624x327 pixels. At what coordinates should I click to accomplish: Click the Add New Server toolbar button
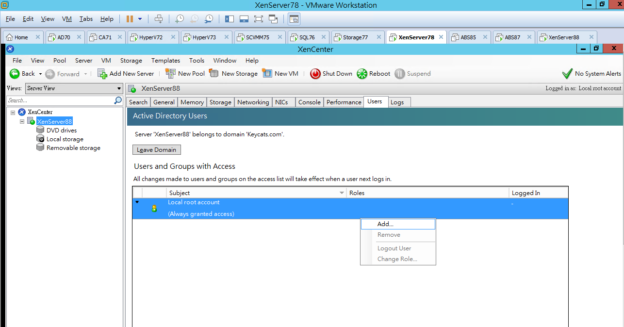point(126,74)
